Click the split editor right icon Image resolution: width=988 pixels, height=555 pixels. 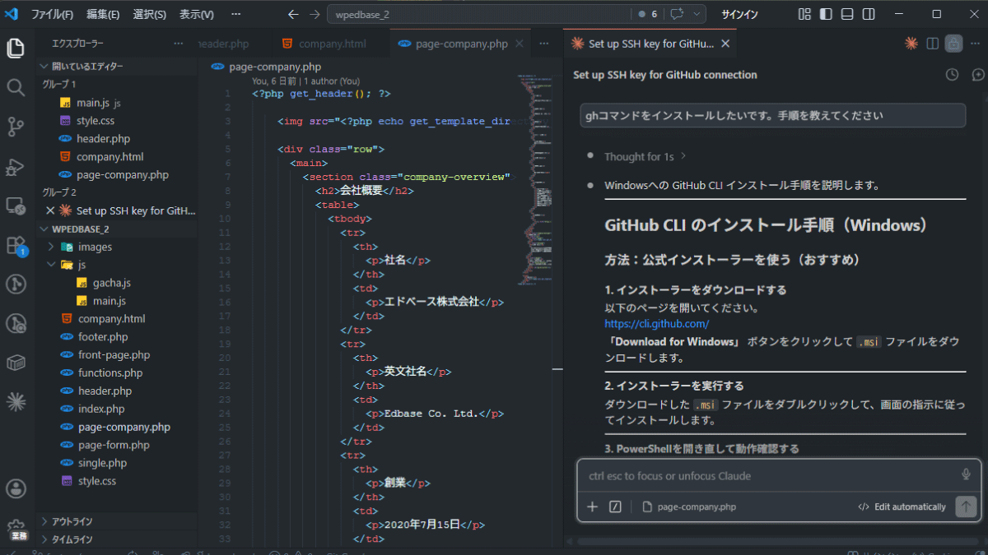click(933, 44)
